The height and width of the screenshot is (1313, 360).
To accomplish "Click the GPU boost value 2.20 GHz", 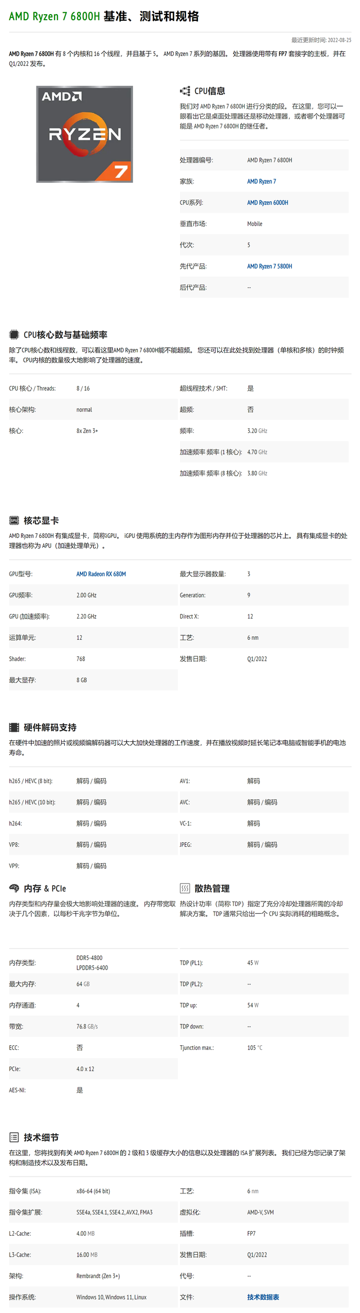I will point(87,617).
